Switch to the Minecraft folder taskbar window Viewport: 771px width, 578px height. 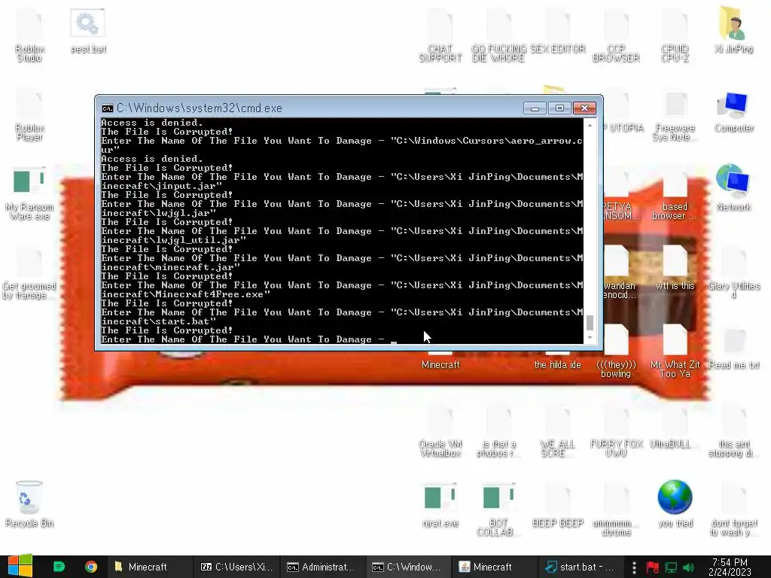[148, 567]
